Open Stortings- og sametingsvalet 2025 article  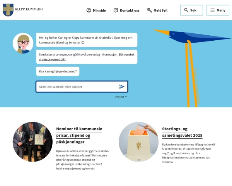coord(182,132)
